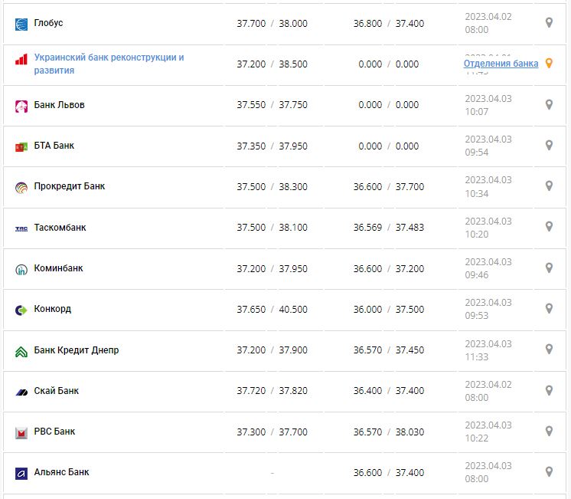Viewport: 571px width, 499px height.
Task: Open the map pin for Глобус row
Action: click(x=549, y=23)
